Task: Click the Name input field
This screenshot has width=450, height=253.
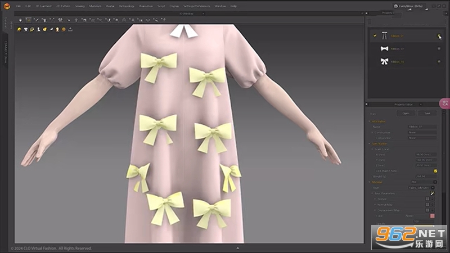Action: 422,127
